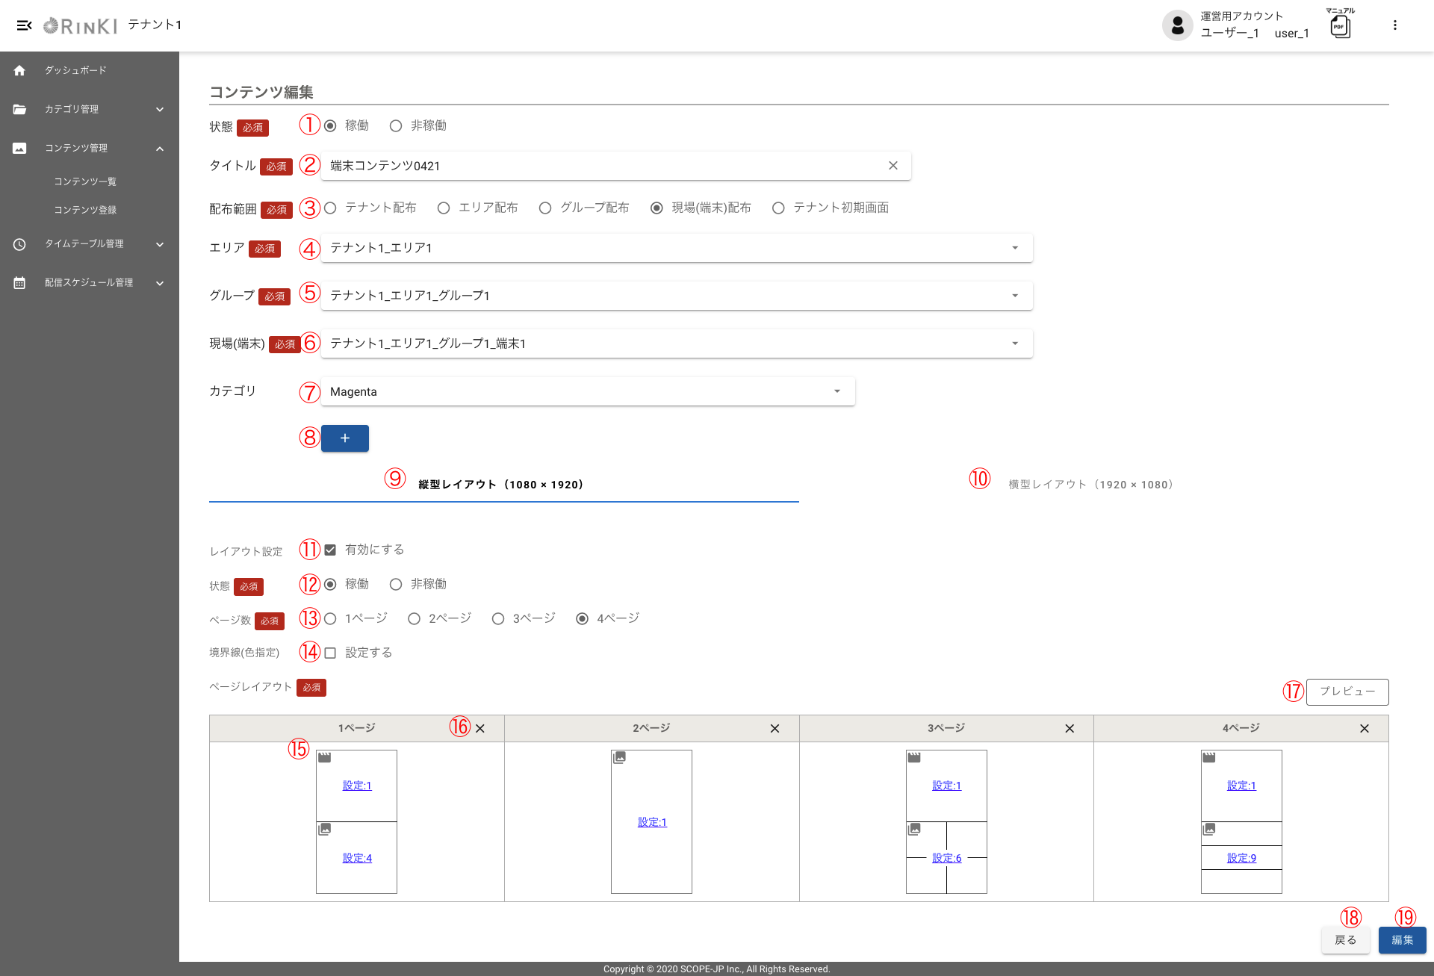This screenshot has height=976, width=1434.
Task: Remove page 1 with its X icon
Action: (480, 729)
